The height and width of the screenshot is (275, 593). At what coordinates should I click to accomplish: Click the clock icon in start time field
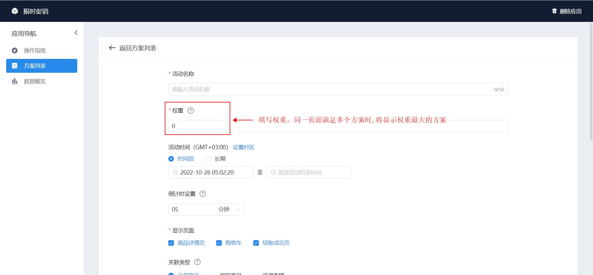pyautogui.click(x=175, y=172)
